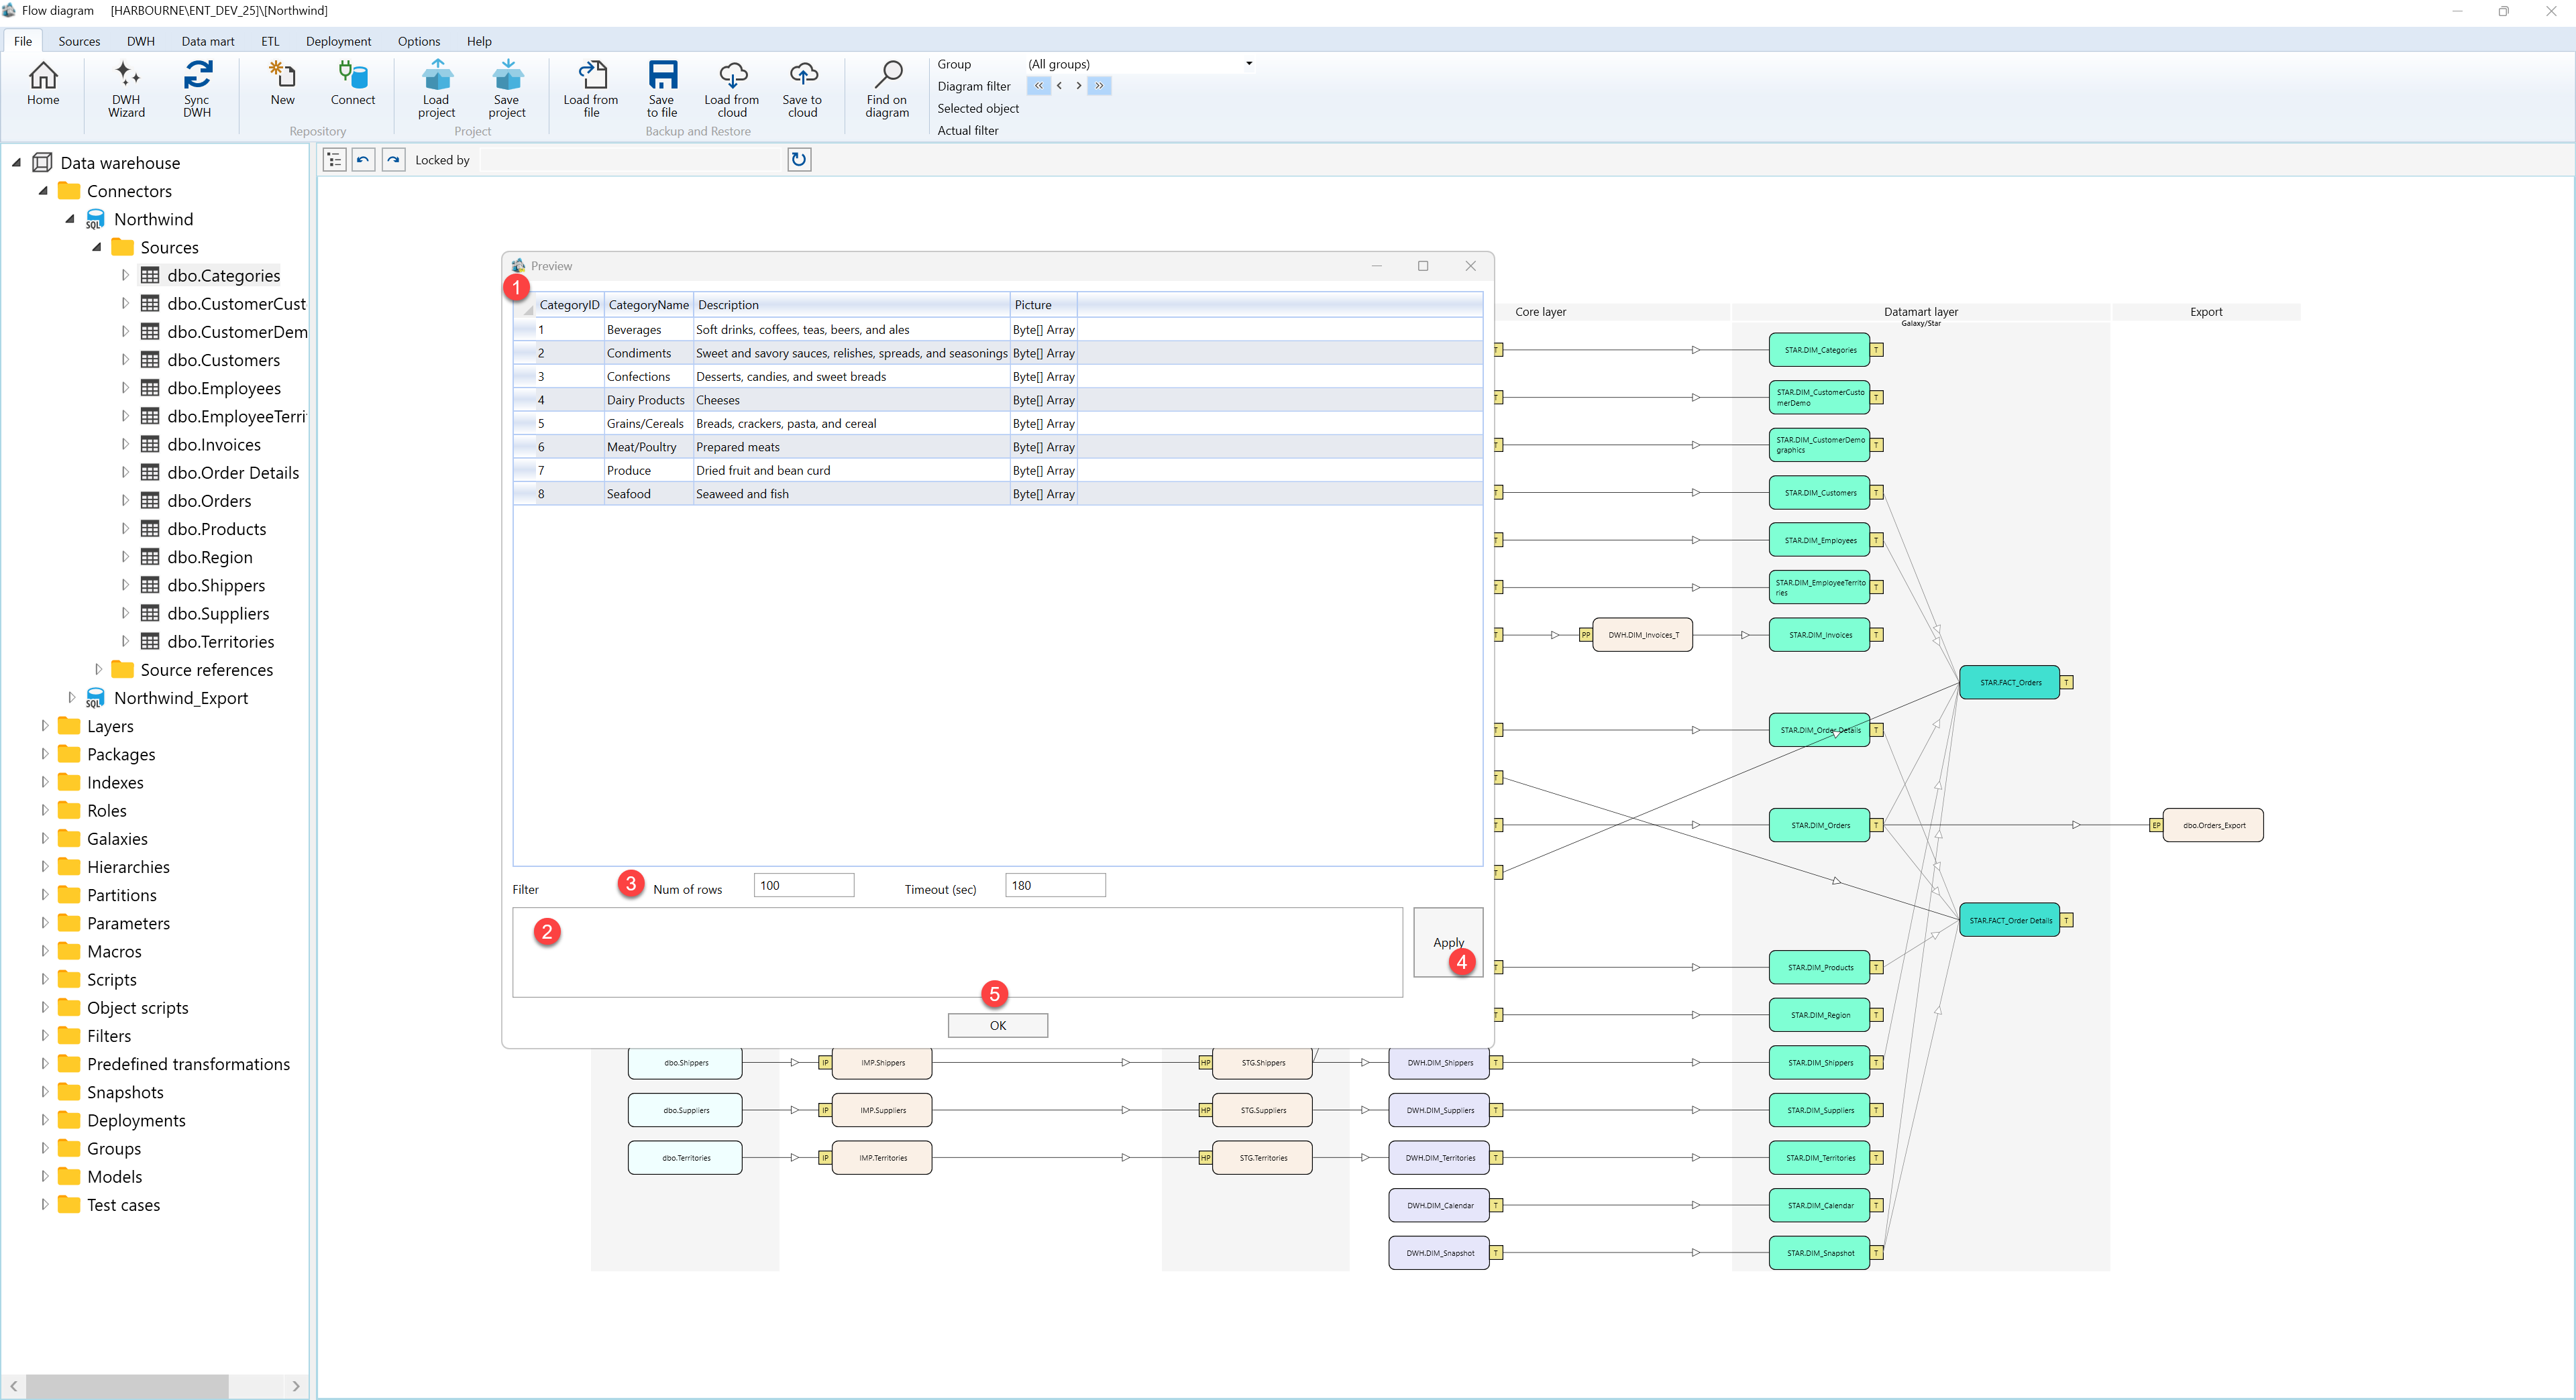Select the STAR.FACT_Order Details node
The width and height of the screenshot is (2576, 1400).
[2009, 921]
